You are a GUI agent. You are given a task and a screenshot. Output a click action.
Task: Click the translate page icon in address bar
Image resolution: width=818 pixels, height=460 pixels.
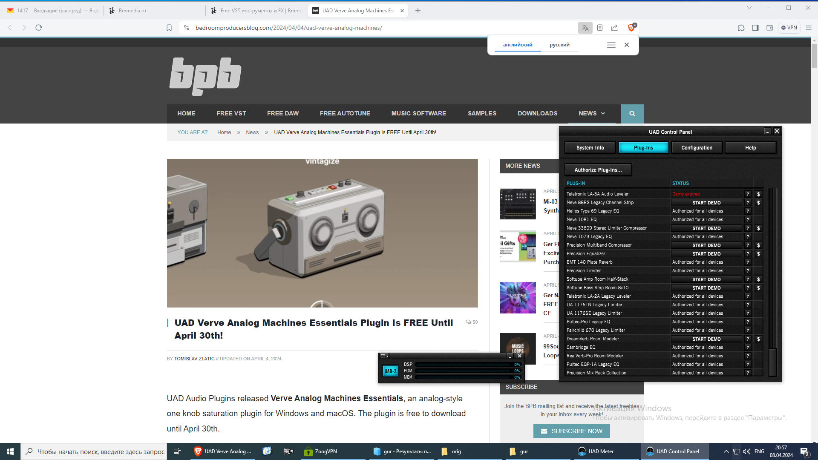click(x=585, y=28)
